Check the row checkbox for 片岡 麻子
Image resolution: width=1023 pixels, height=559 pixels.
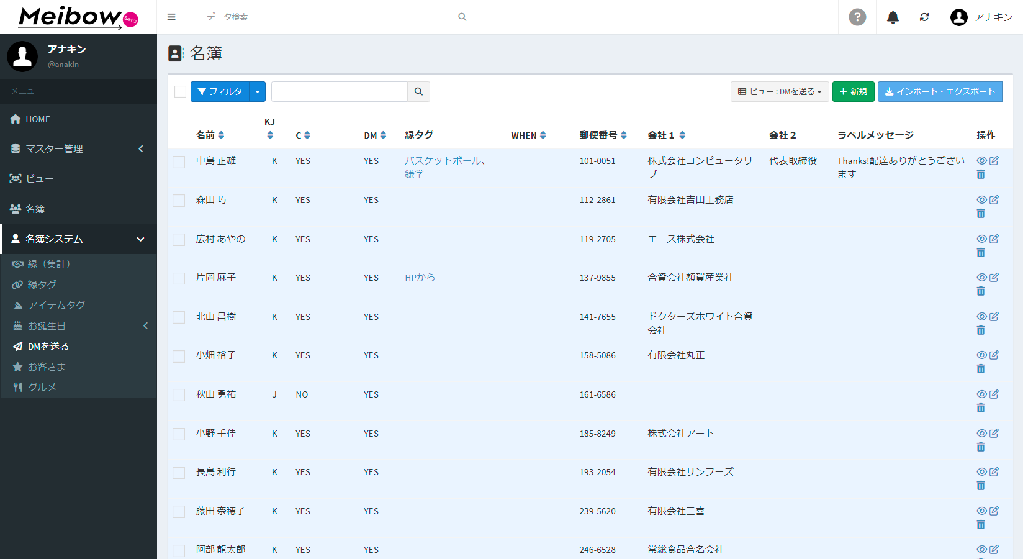pos(179,278)
